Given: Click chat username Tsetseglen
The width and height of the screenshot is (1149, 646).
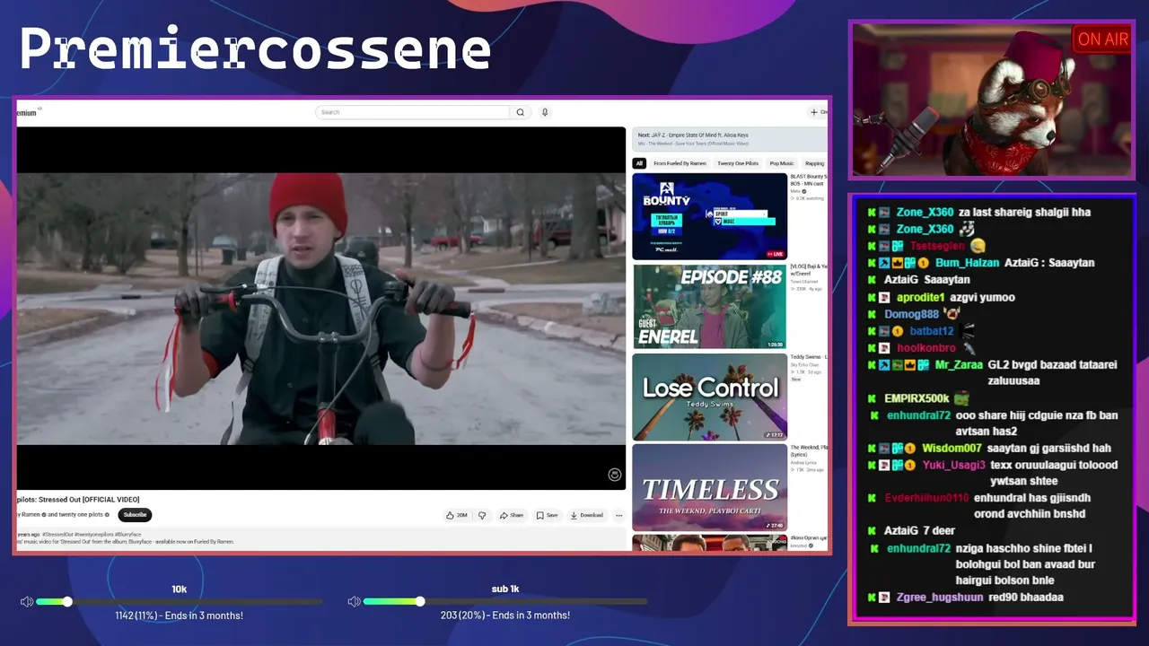Looking at the screenshot, I should click(x=938, y=246).
